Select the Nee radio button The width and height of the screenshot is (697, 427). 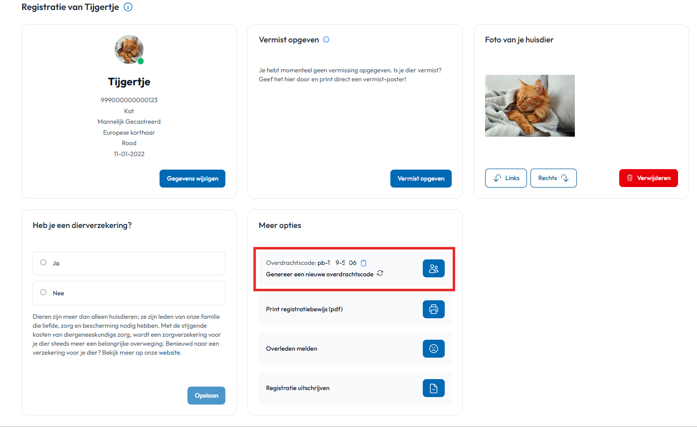(43, 293)
